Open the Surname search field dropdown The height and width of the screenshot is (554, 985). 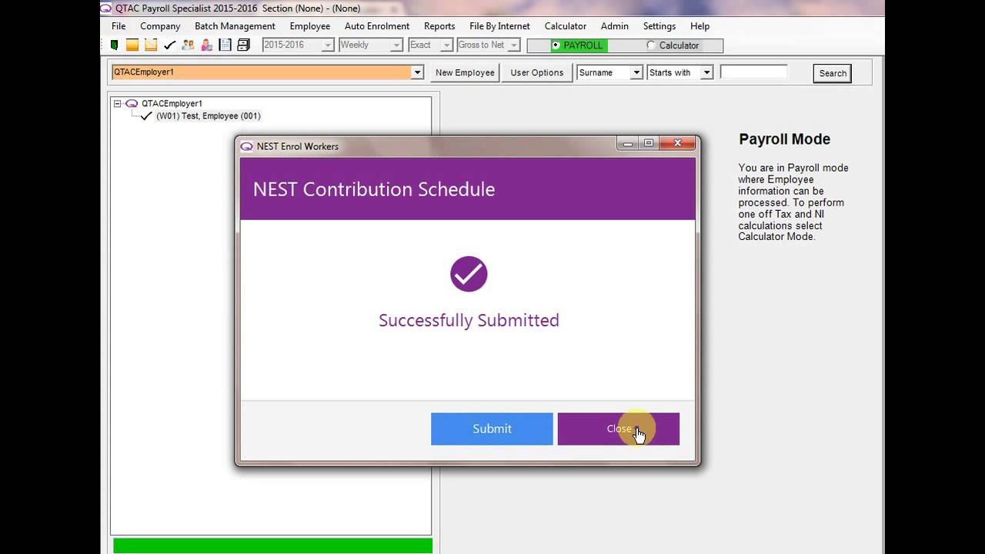[636, 72]
